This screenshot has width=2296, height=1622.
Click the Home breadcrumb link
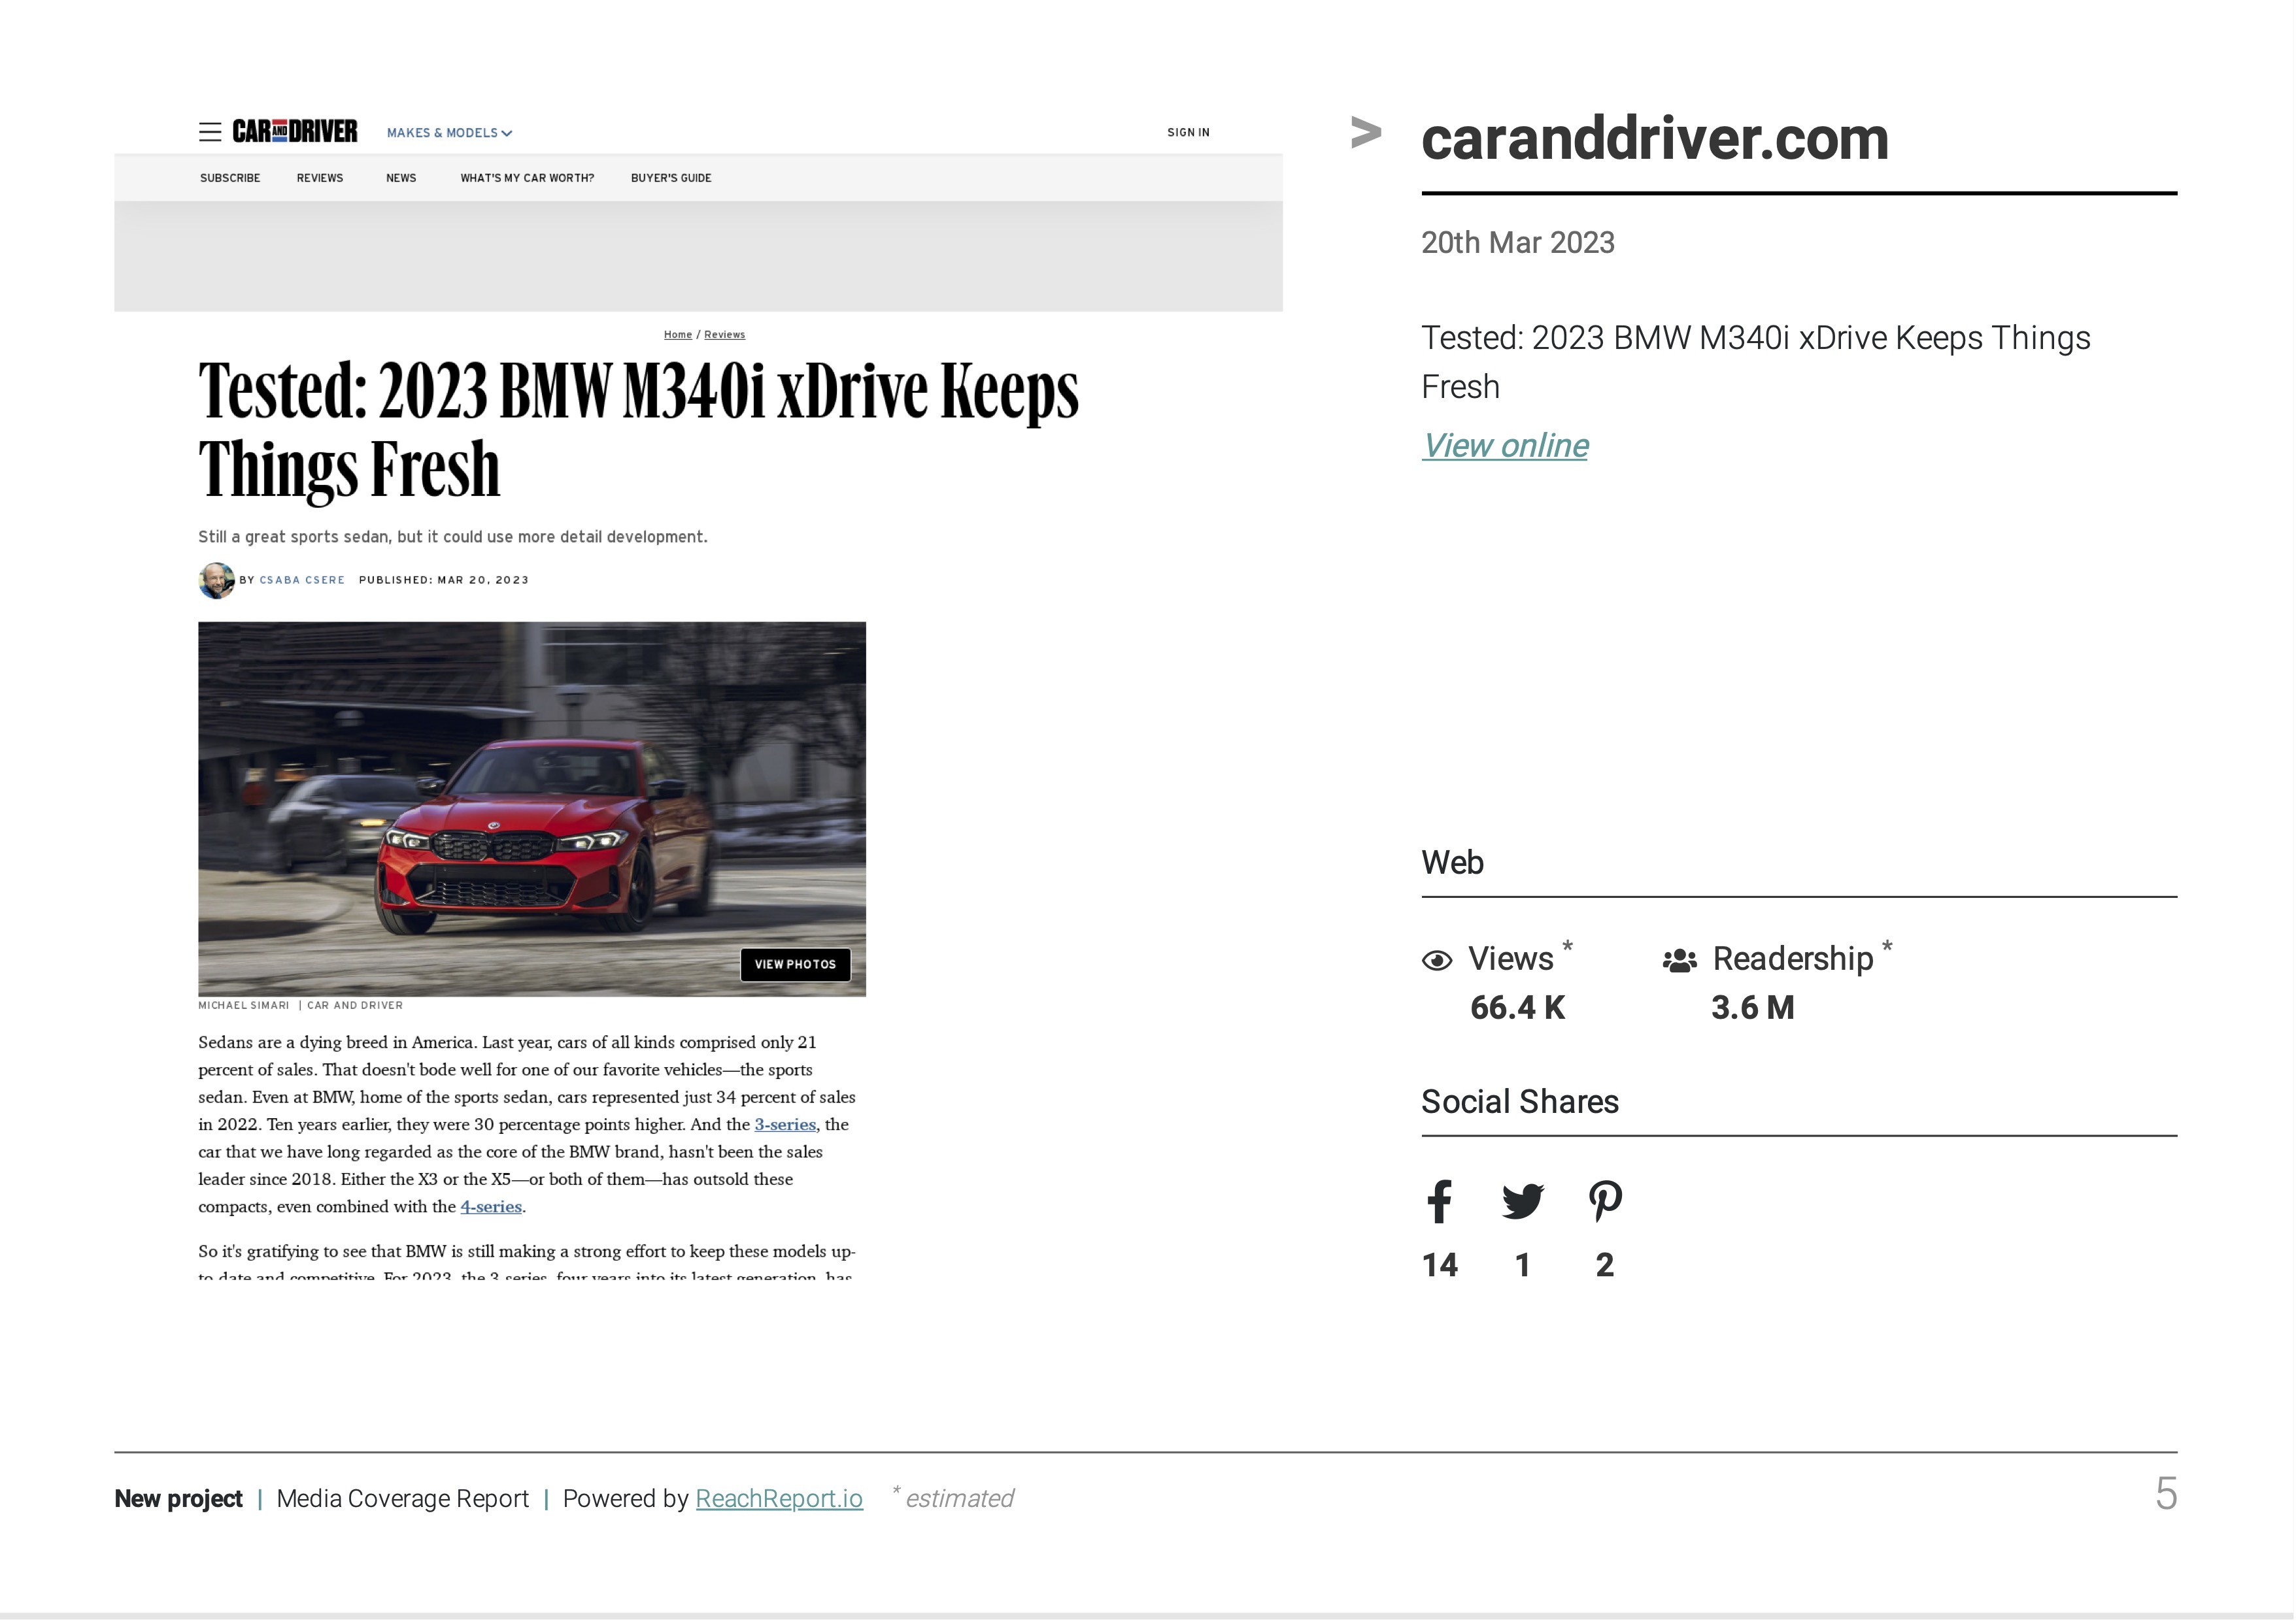pyautogui.click(x=678, y=335)
